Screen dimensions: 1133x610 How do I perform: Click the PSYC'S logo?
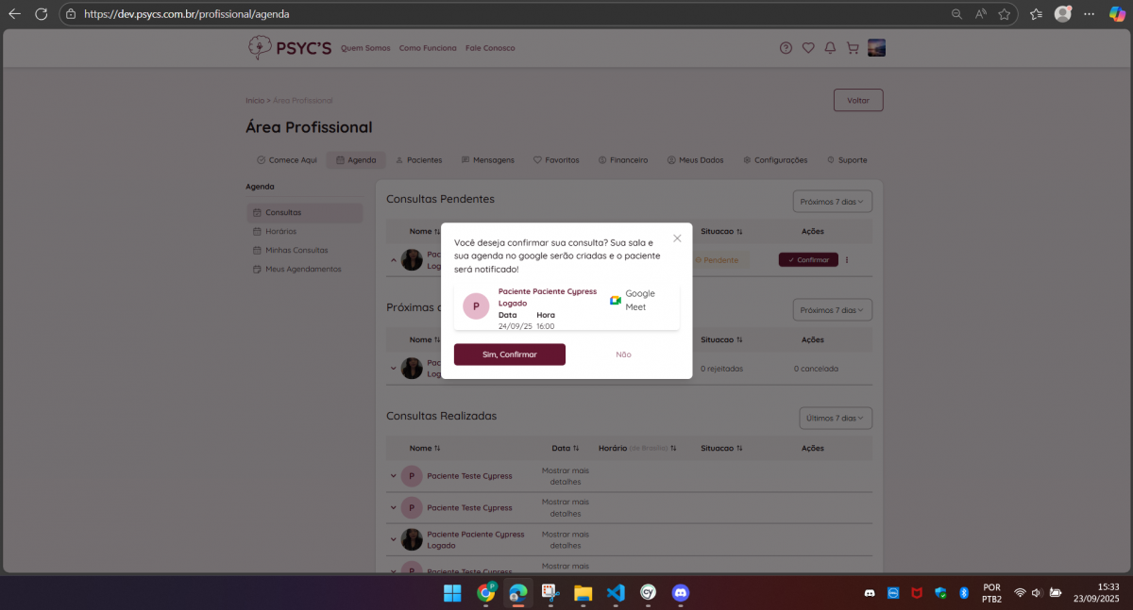click(290, 48)
